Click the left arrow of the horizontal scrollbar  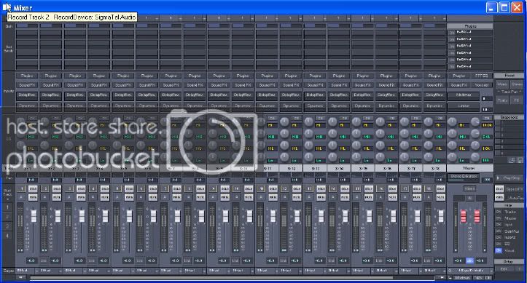tap(21, 278)
